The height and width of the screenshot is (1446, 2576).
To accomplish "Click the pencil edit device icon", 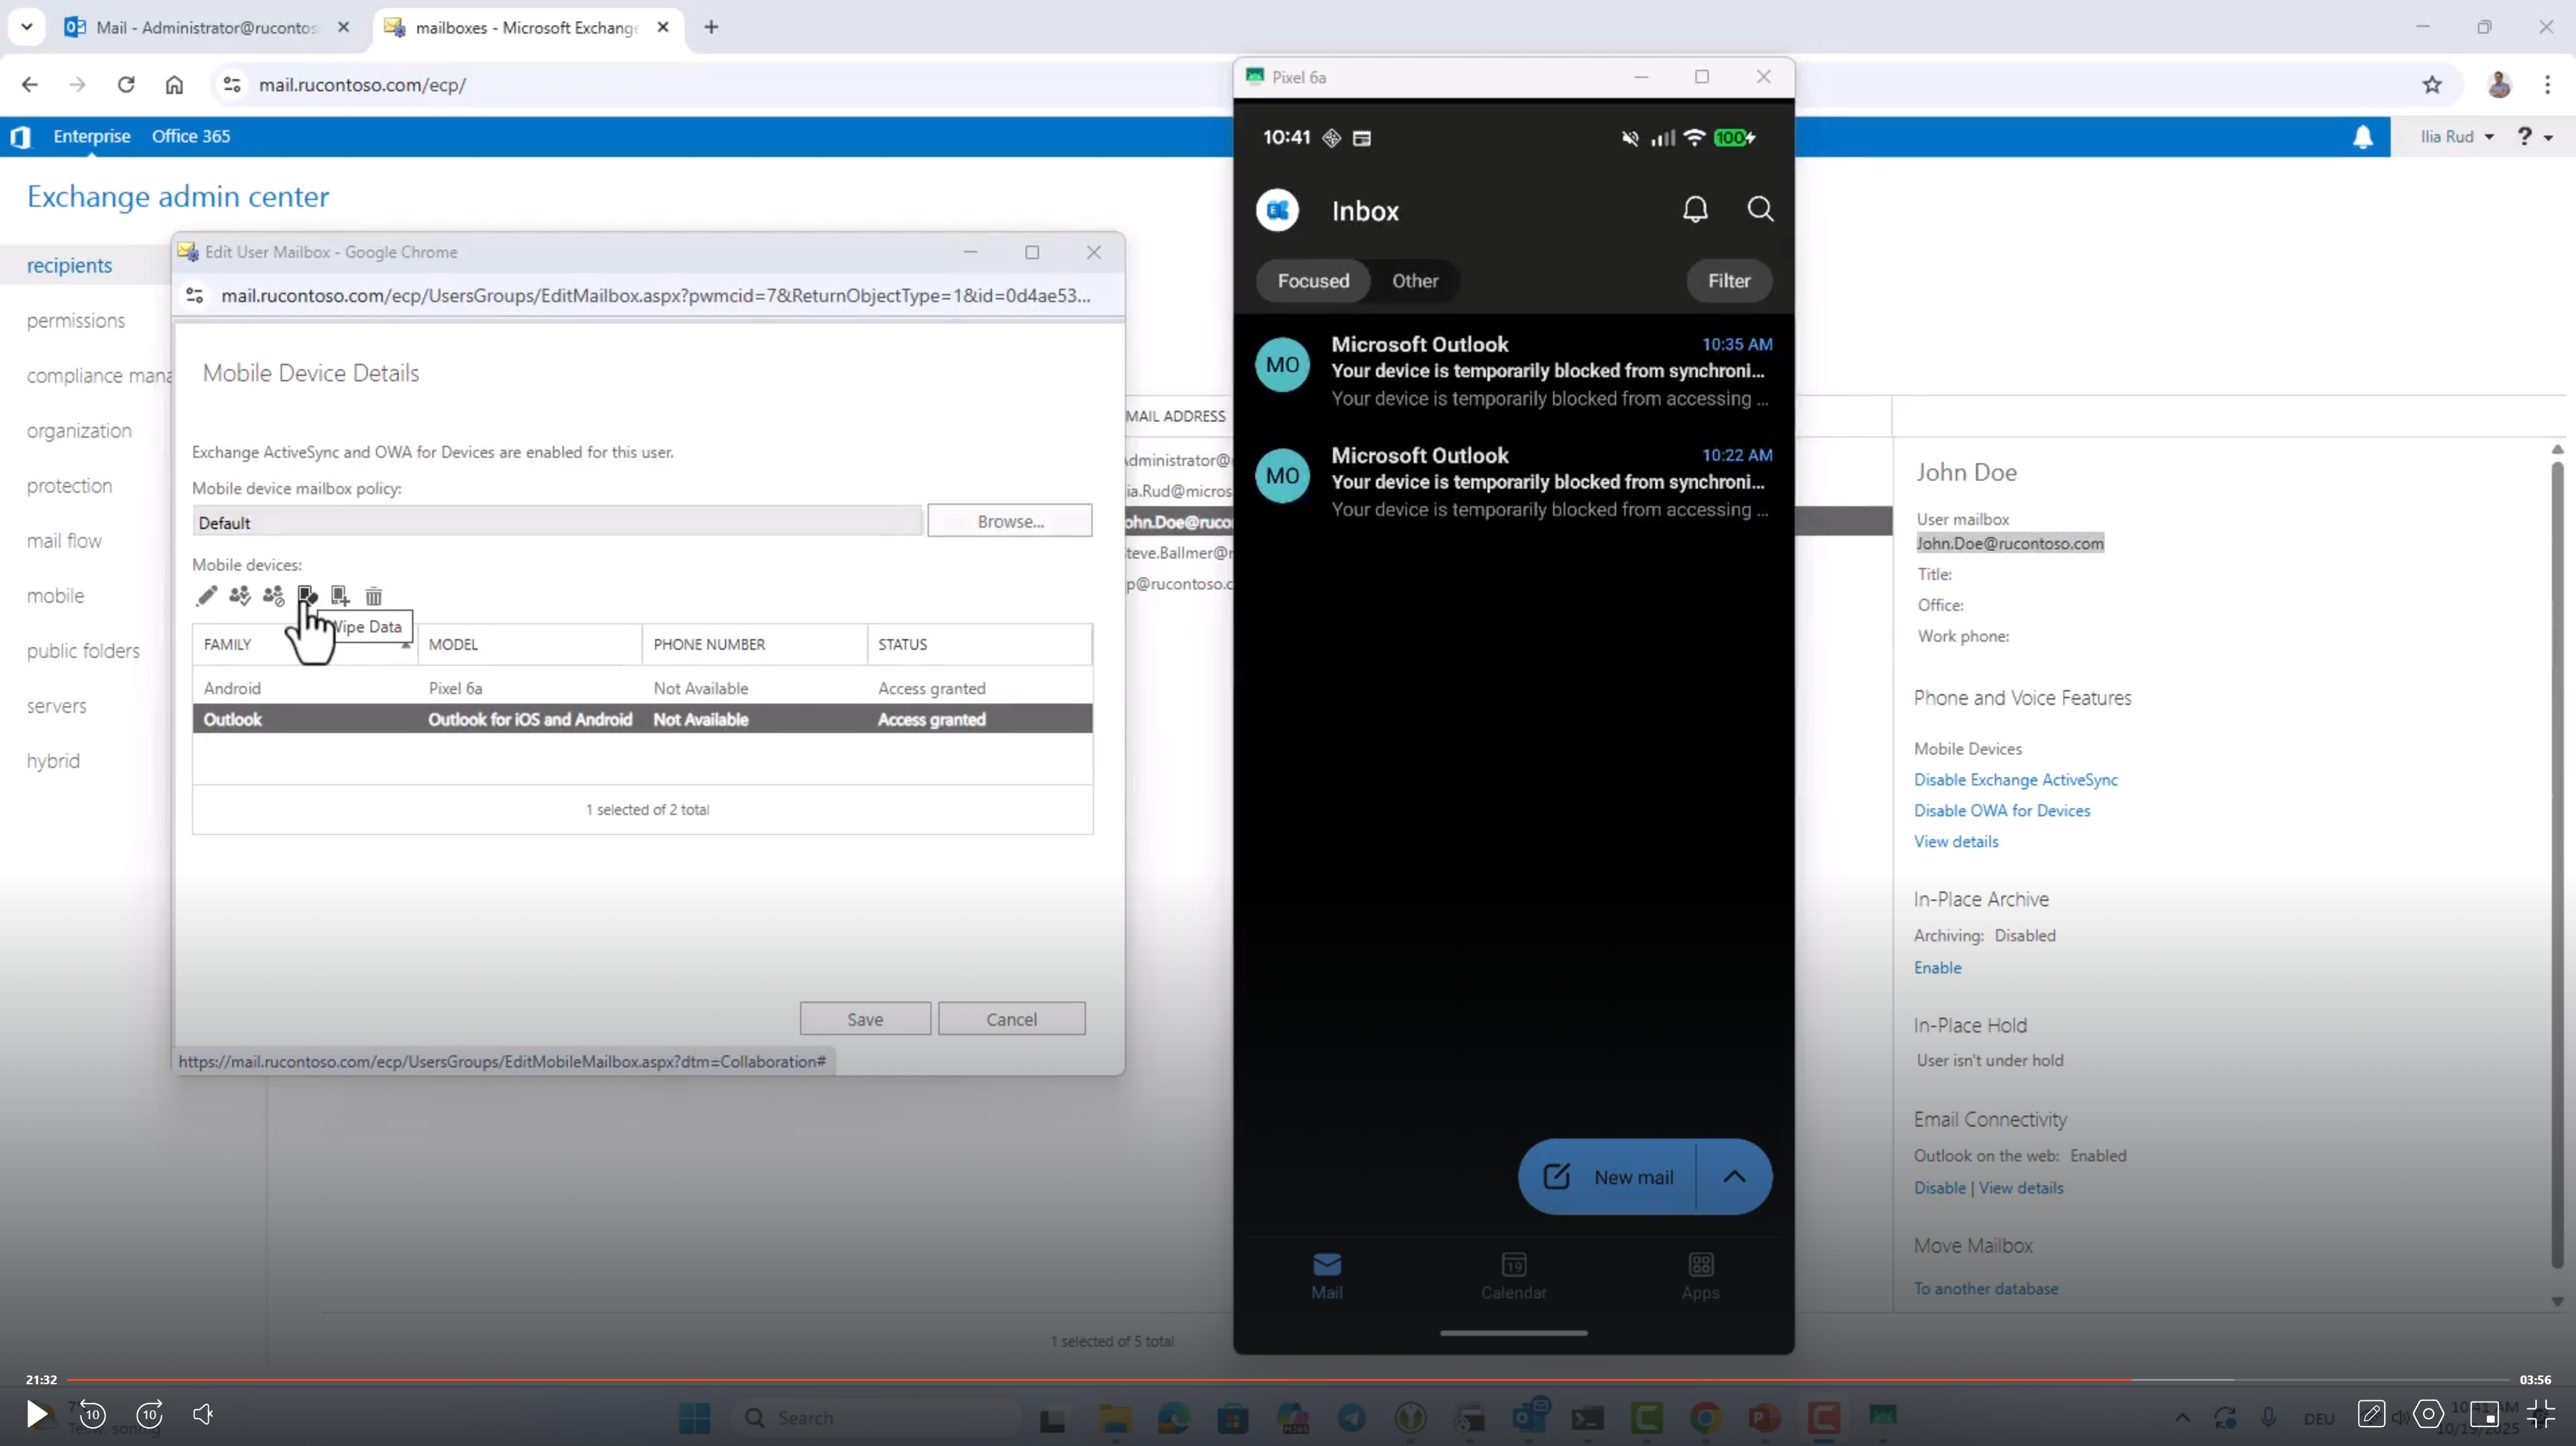I will [206, 596].
